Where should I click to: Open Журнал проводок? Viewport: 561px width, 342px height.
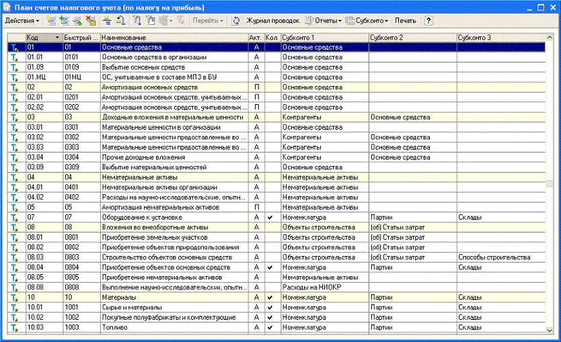tap(272, 21)
